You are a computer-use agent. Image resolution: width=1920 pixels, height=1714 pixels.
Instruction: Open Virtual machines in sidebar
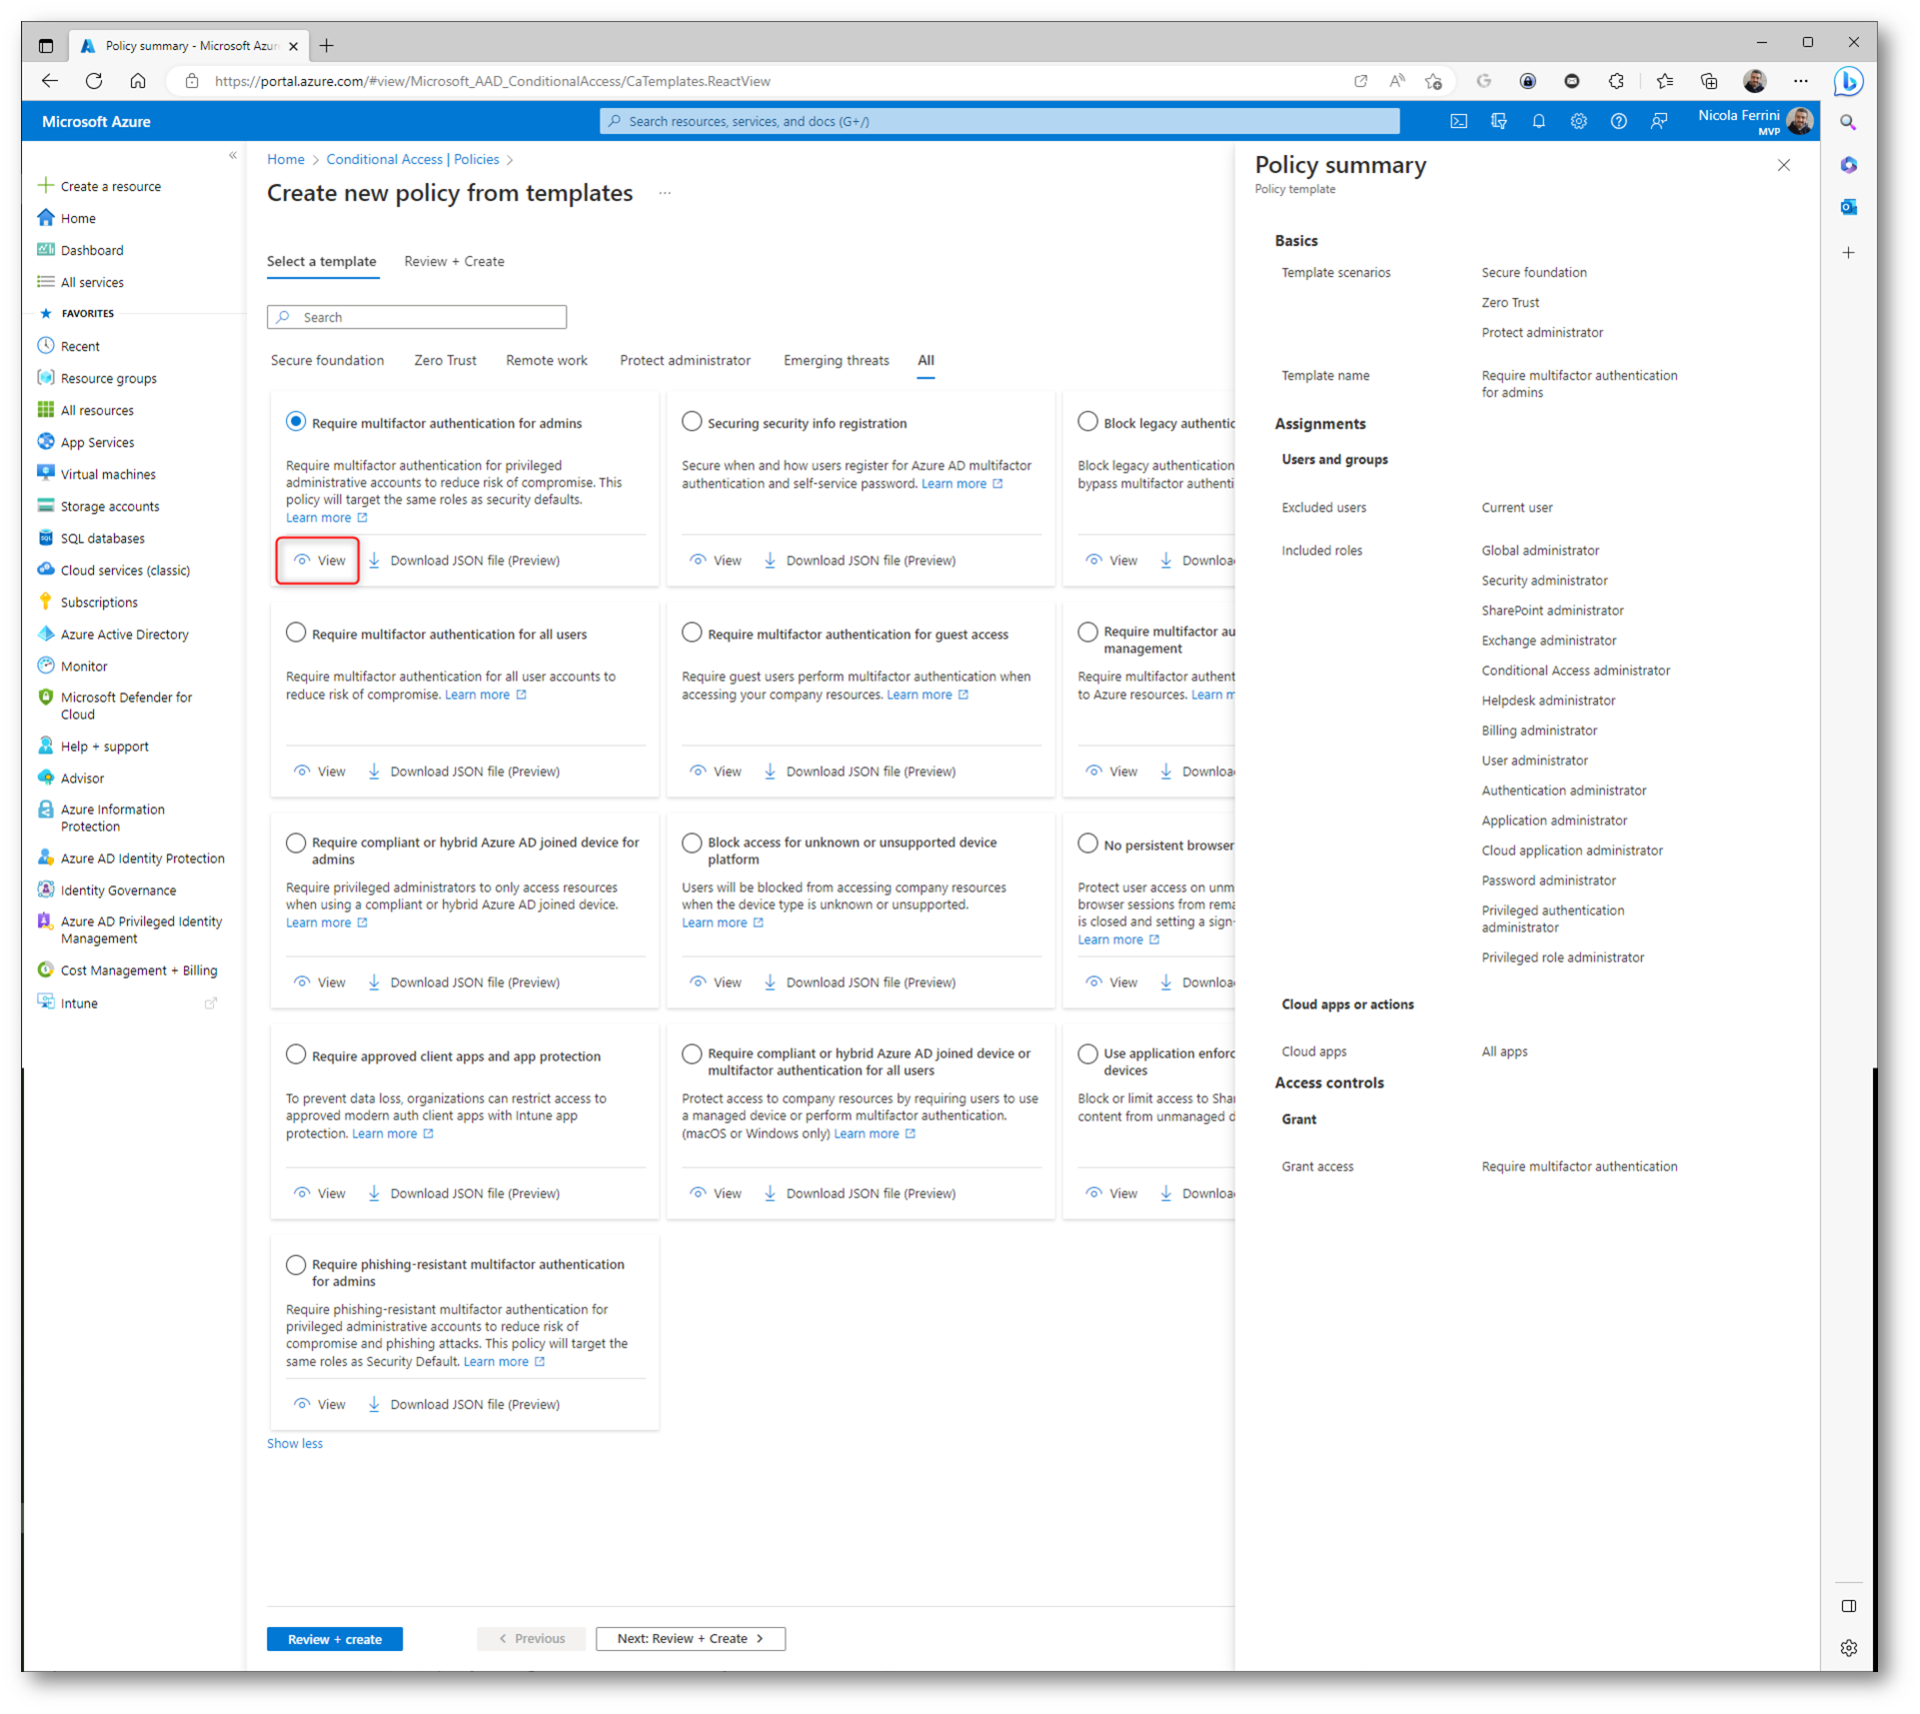(x=108, y=474)
